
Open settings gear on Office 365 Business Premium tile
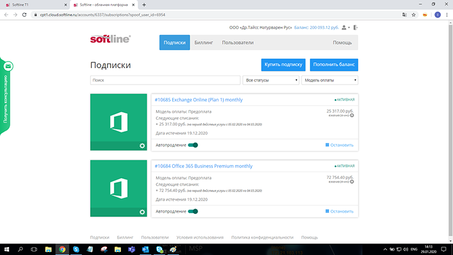142,212
